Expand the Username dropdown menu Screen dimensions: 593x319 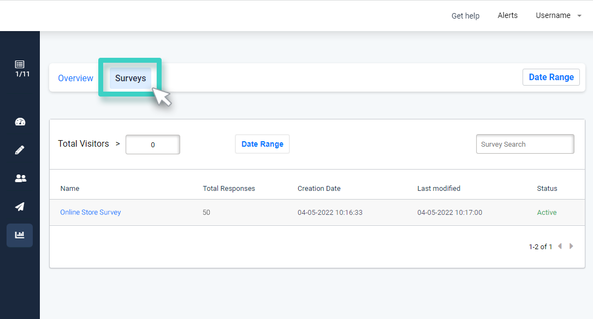[x=558, y=15]
